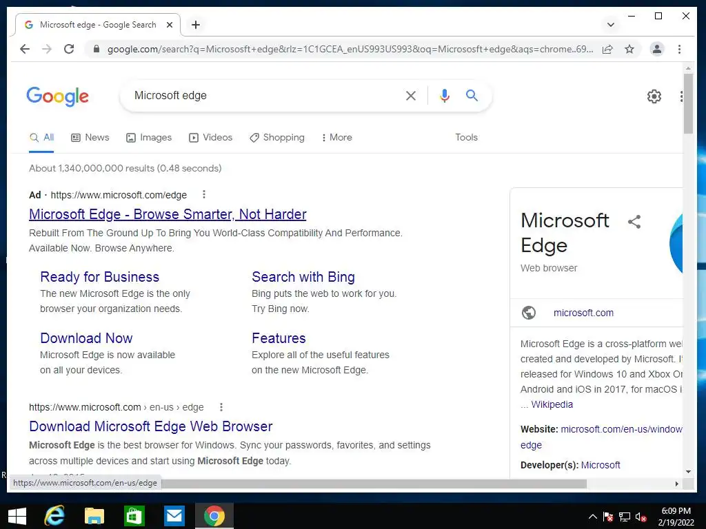Click the browser forward arrow

tap(47, 49)
